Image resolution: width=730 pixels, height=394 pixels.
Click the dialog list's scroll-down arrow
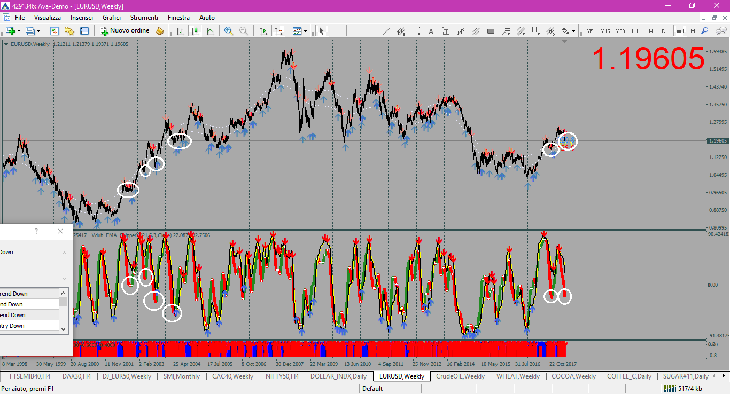click(64, 329)
